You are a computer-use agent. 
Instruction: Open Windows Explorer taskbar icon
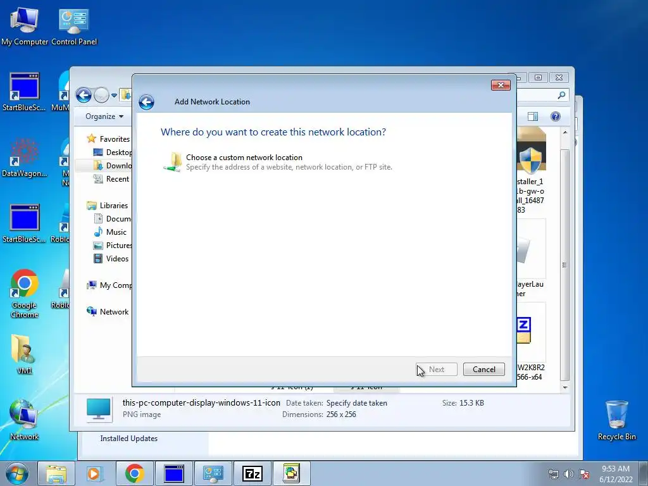(56, 473)
